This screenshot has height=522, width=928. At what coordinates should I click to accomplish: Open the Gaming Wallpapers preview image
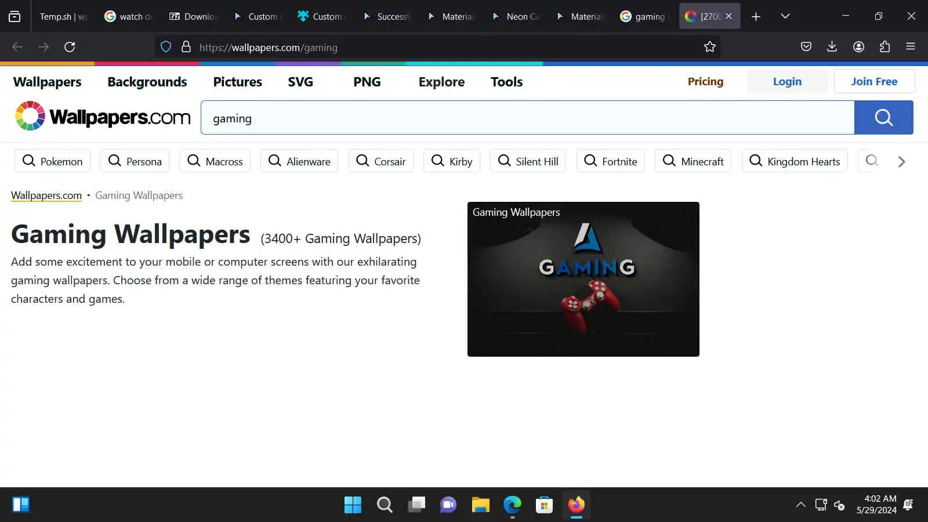click(583, 279)
